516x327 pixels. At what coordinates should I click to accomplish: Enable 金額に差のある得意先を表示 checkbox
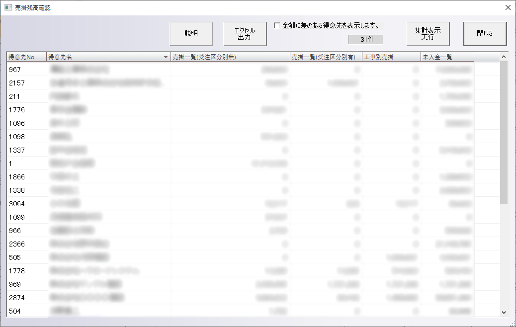click(x=277, y=25)
